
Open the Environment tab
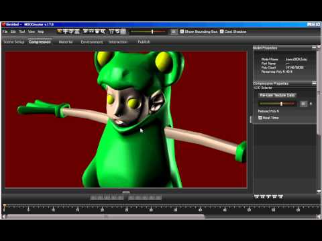click(x=92, y=42)
